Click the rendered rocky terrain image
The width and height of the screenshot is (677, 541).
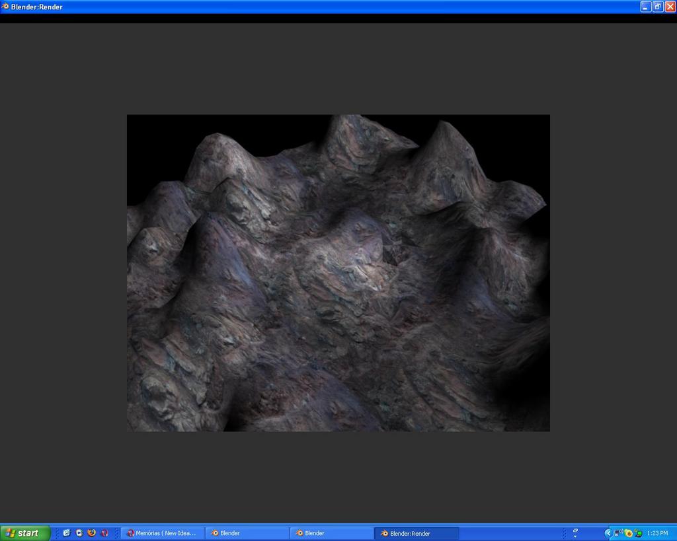tap(338, 273)
